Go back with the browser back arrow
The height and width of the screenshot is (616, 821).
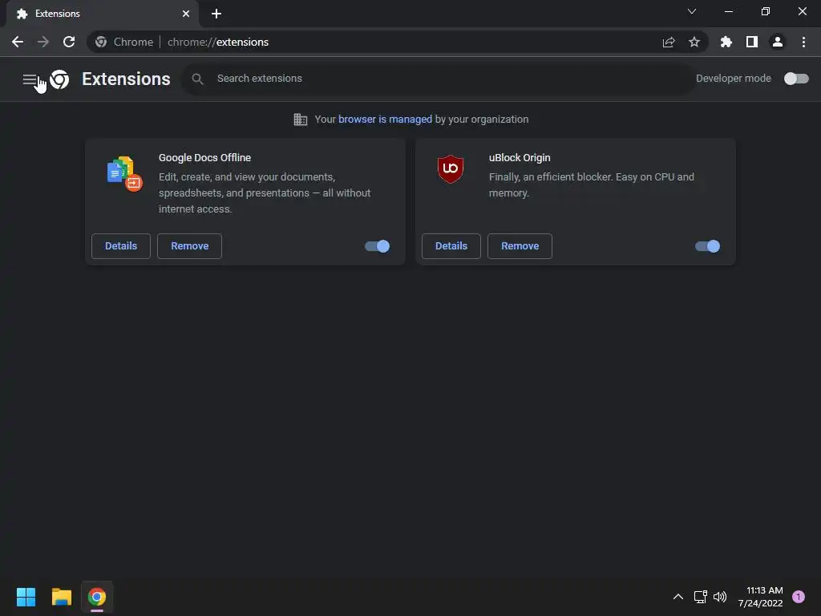point(18,42)
